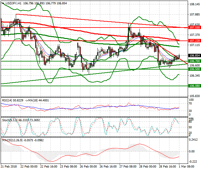Click the 106.345 price scale value
201x170 pixels.
(195, 75)
